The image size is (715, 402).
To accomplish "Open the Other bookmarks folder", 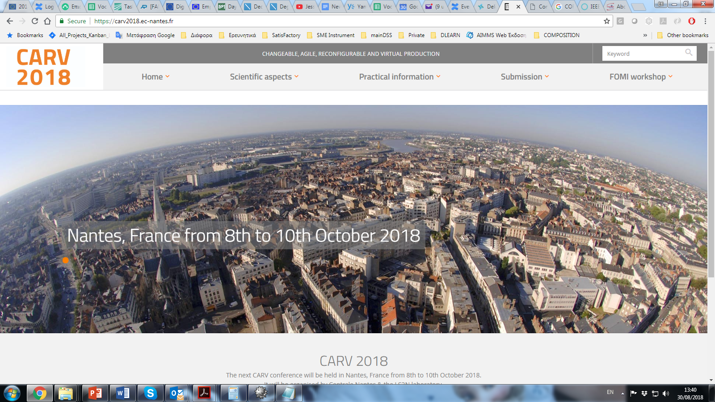I will (683, 35).
